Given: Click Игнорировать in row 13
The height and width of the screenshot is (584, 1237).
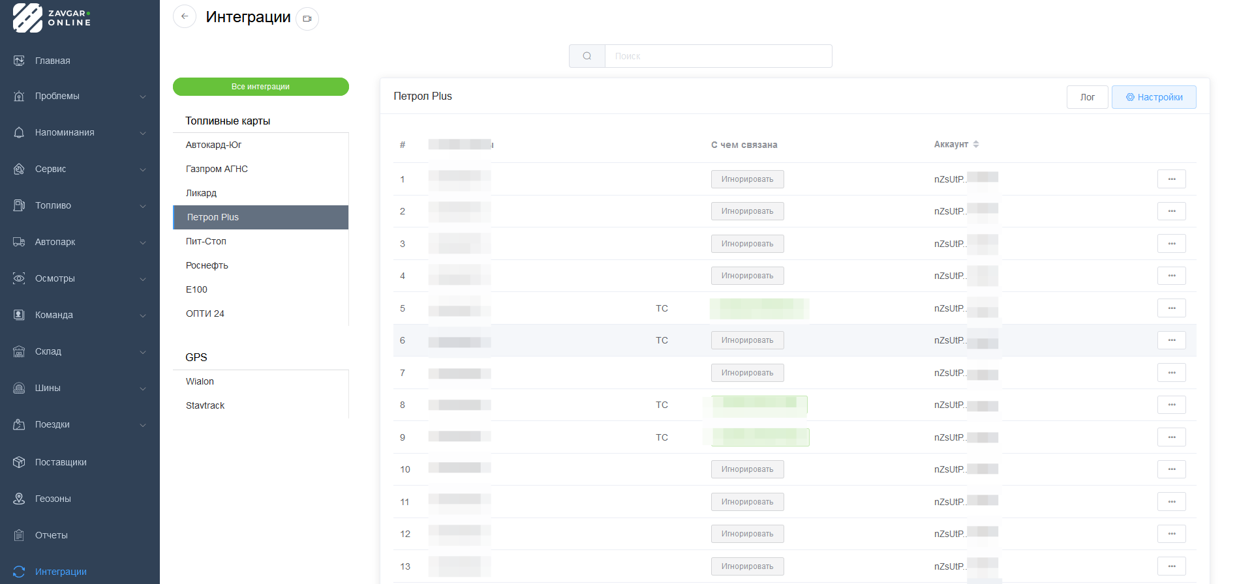Looking at the screenshot, I should 747,566.
